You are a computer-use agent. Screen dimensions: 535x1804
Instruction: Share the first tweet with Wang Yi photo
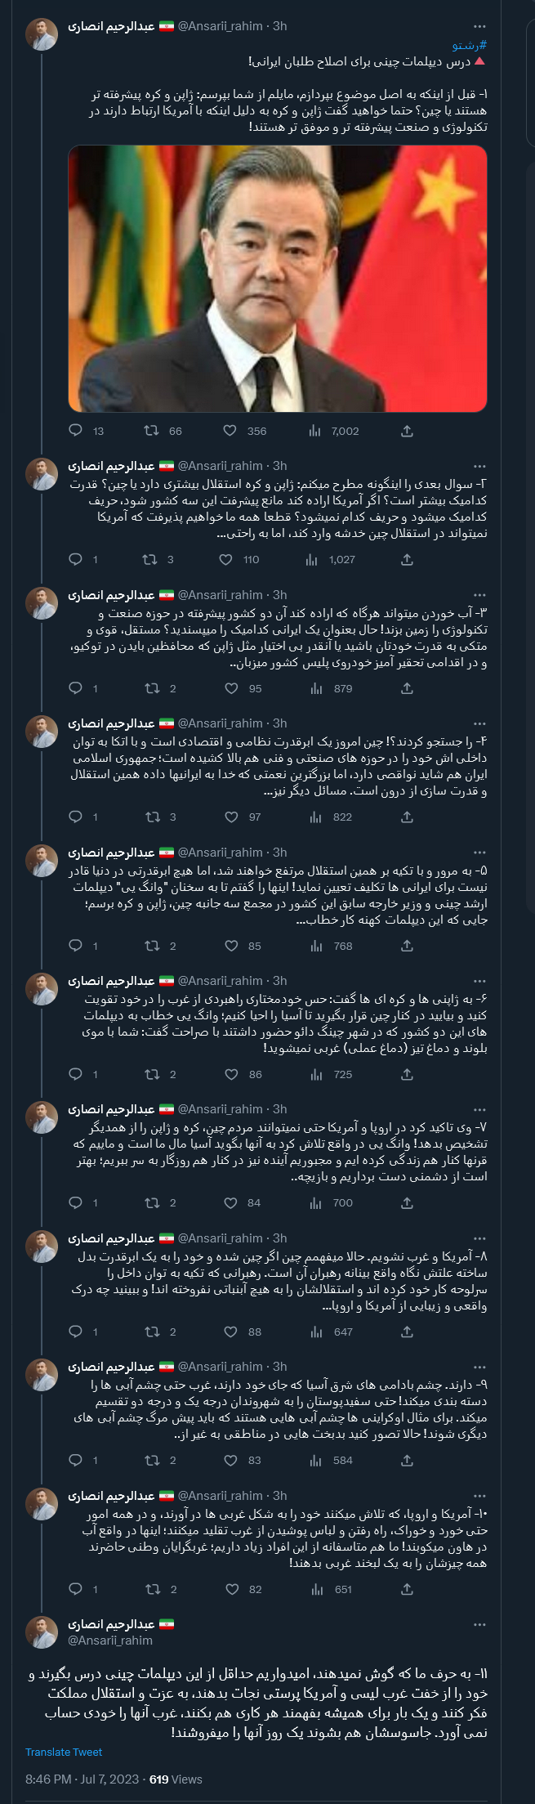(407, 431)
